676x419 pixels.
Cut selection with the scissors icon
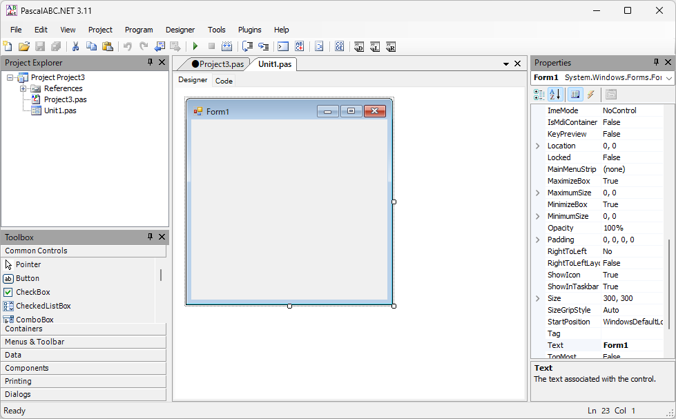click(75, 46)
